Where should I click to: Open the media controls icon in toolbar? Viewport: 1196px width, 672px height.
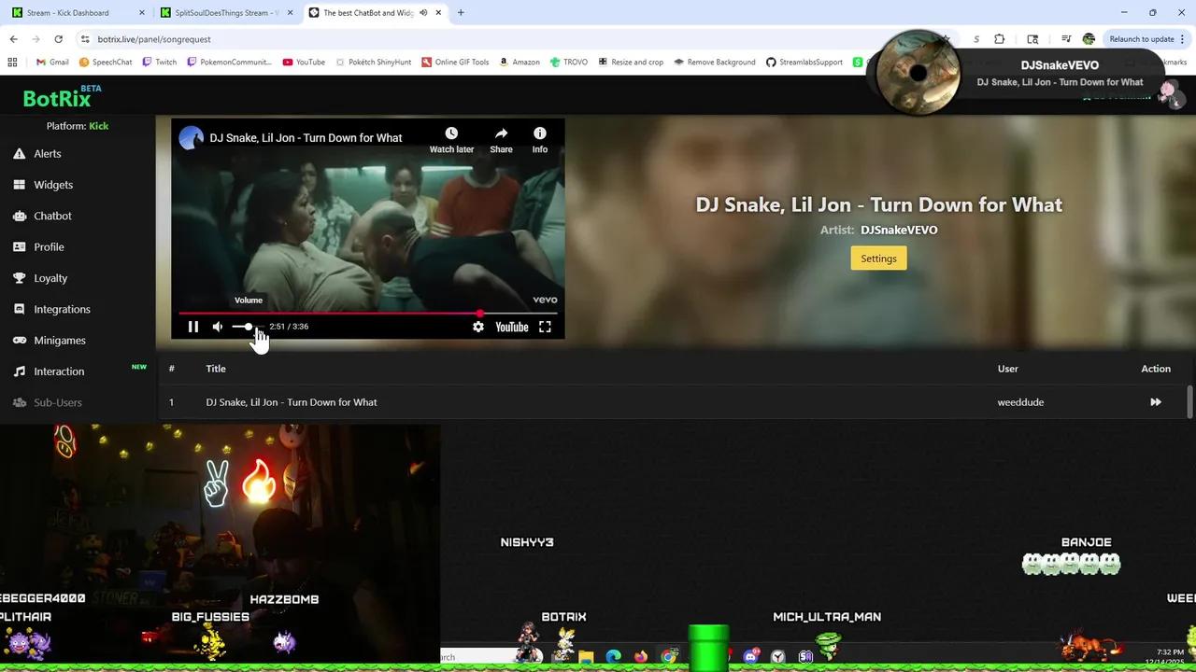pyautogui.click(x=1066, y=39)
